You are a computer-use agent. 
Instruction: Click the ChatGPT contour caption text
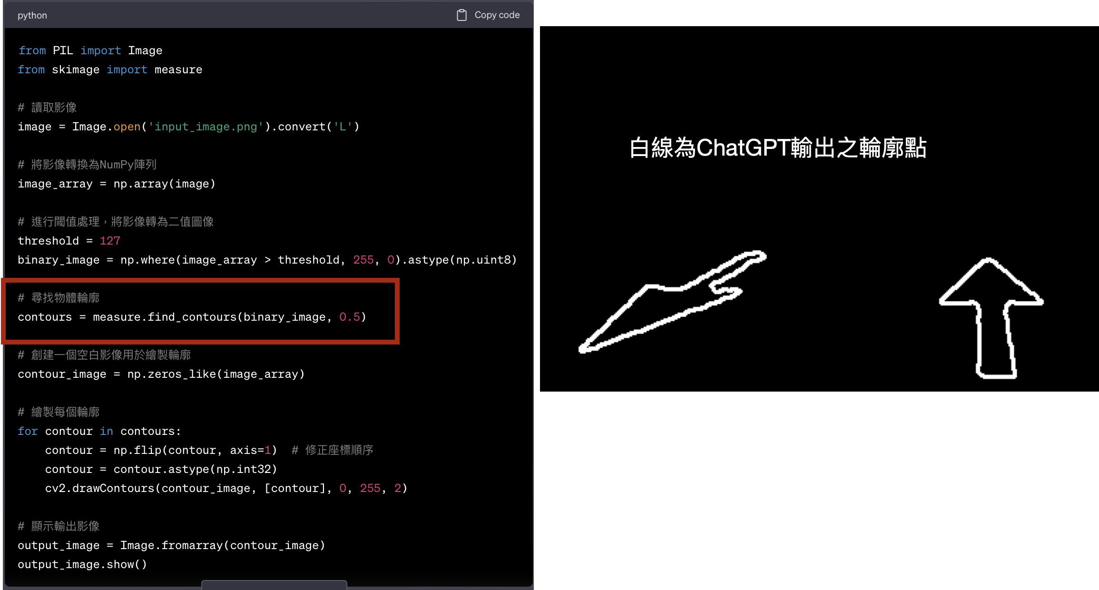[778, 147]
